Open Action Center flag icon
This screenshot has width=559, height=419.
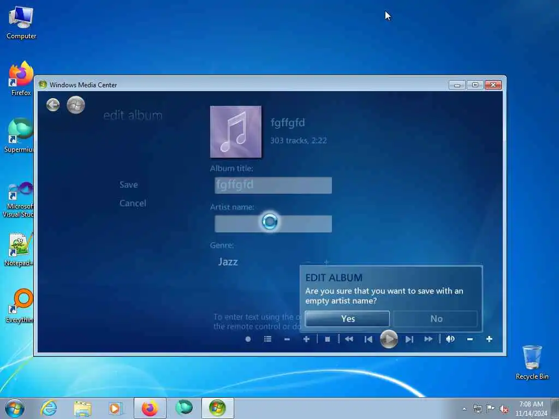coord(491,409)
